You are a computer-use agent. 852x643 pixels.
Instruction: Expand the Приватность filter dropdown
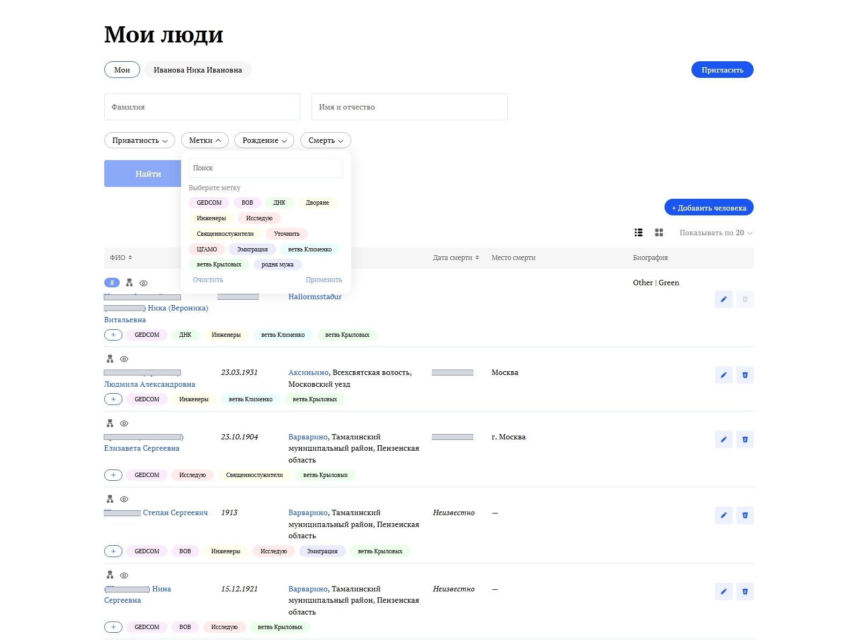point(139,140)
